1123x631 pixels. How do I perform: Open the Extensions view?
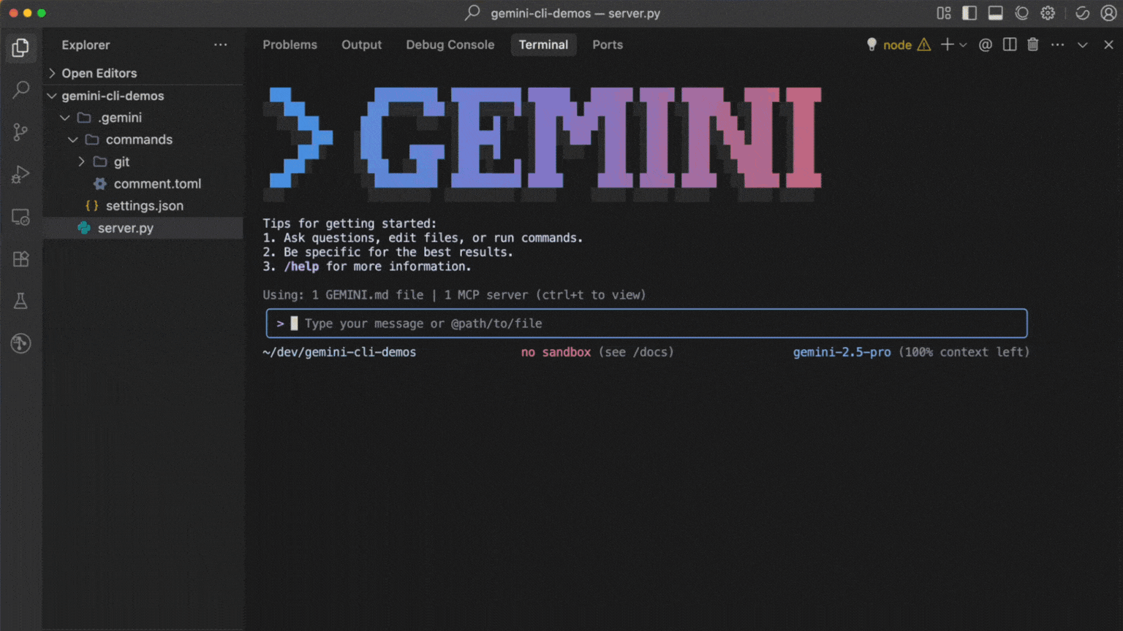20,259
